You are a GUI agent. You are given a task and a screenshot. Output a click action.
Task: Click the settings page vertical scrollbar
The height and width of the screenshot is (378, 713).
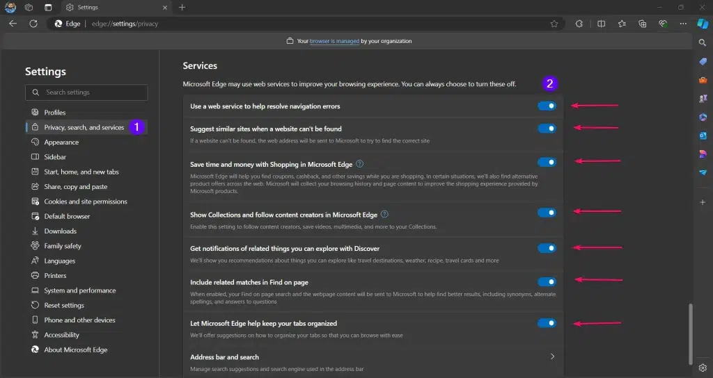pyautogui.click(x=691, y=334)
